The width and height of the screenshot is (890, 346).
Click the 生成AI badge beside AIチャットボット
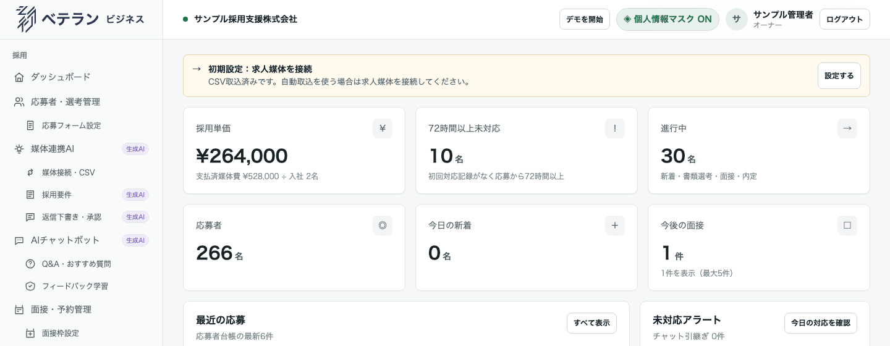click(135, 240)
